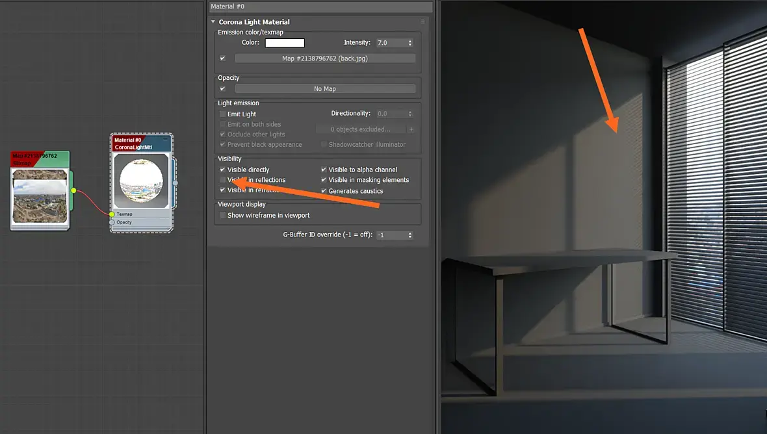Adjust the Intensity spinner arrows
Image resolution: width=767 pixels, height=434 pixels.
410,43
